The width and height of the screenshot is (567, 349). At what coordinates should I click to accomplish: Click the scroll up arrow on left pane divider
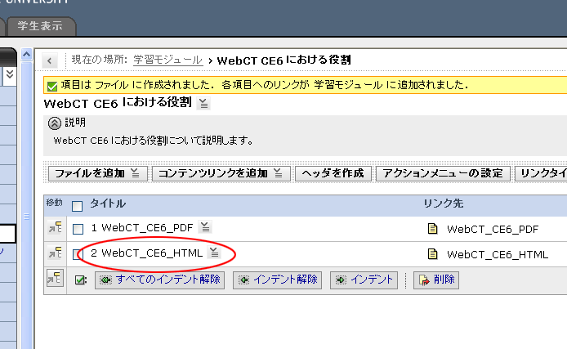point(26,55)
